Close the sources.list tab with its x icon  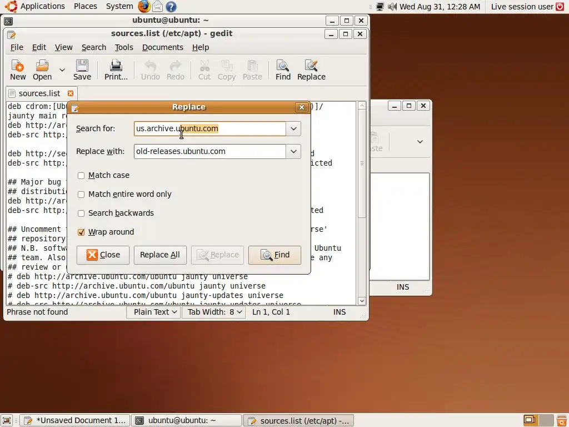click(71, 93)
